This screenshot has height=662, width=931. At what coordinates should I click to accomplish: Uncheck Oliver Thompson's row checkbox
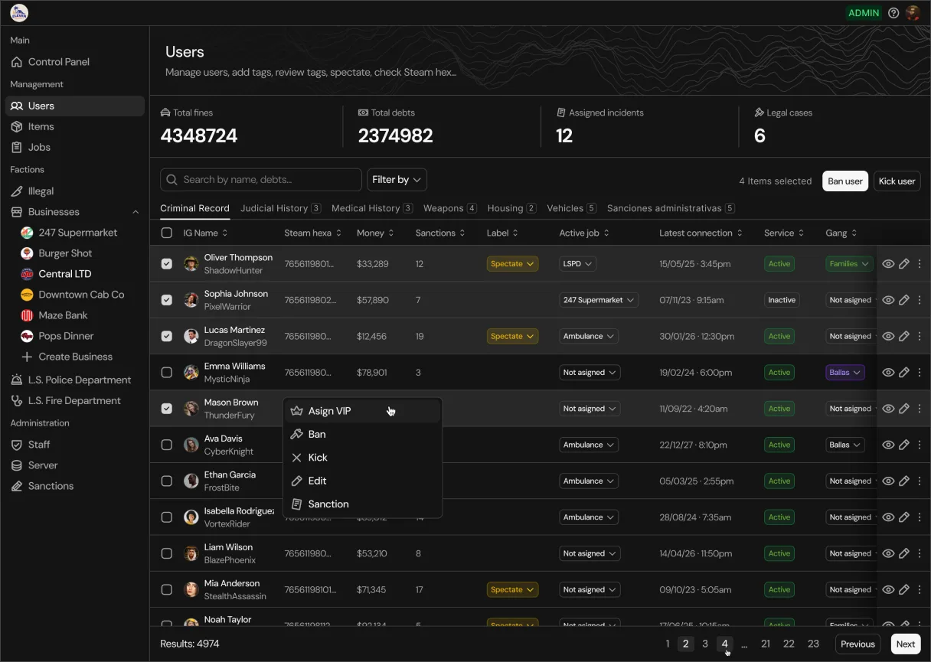pyautogui.click(x=167, y=264)
